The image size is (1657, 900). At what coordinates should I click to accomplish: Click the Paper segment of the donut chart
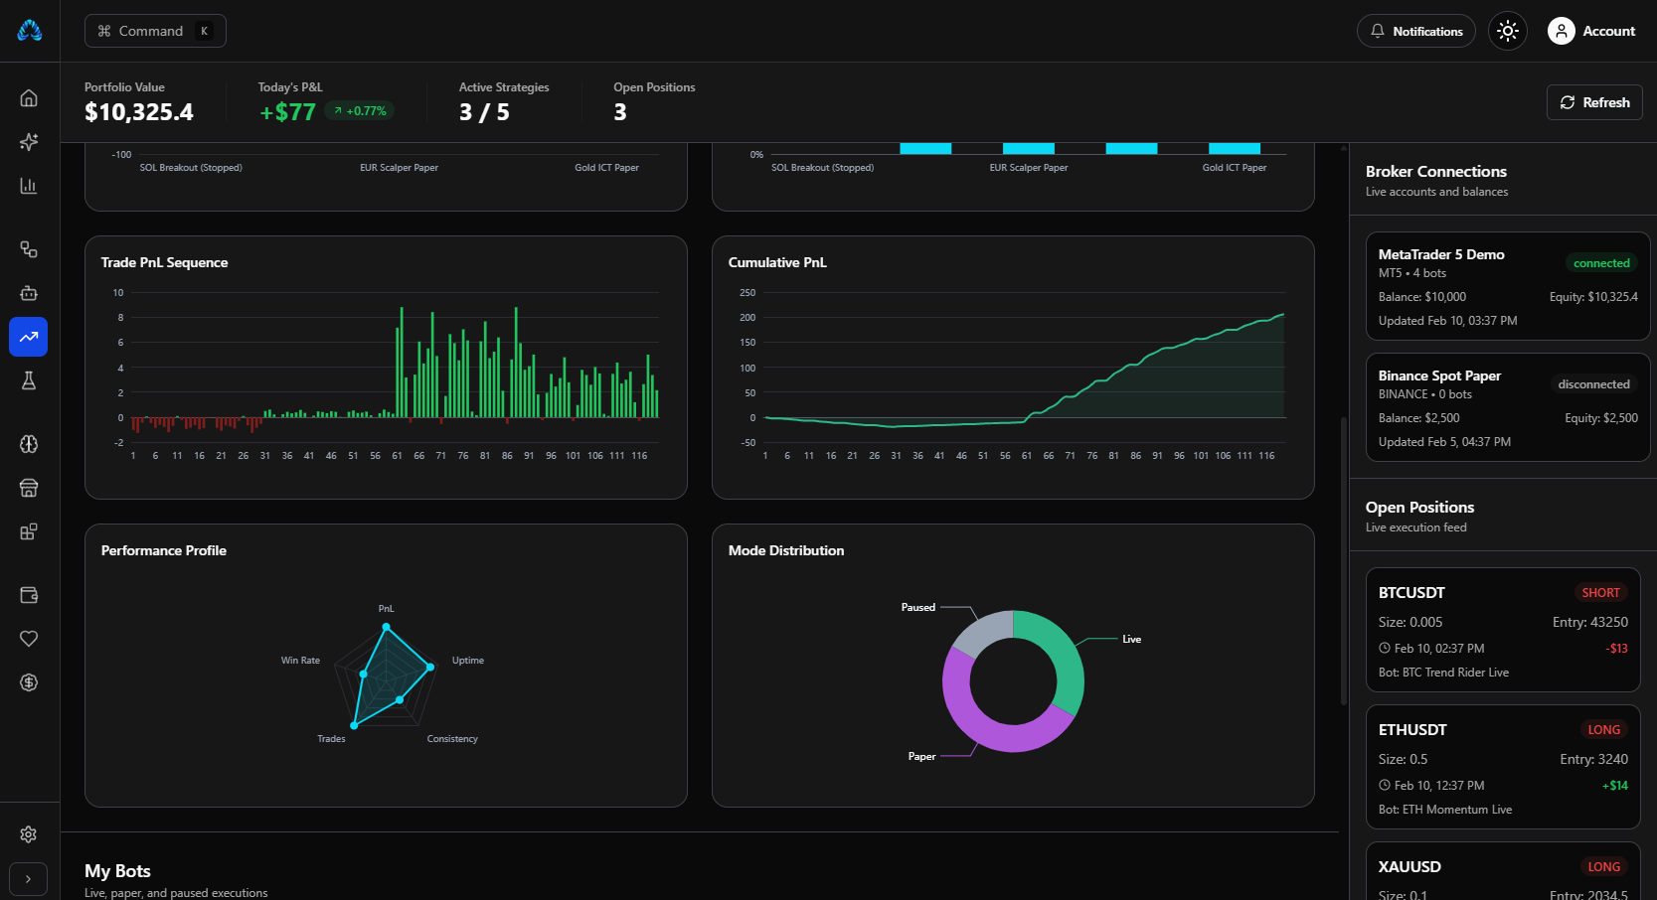984,723
